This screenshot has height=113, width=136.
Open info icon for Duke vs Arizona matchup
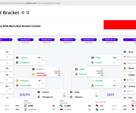(x=102, y=69)
